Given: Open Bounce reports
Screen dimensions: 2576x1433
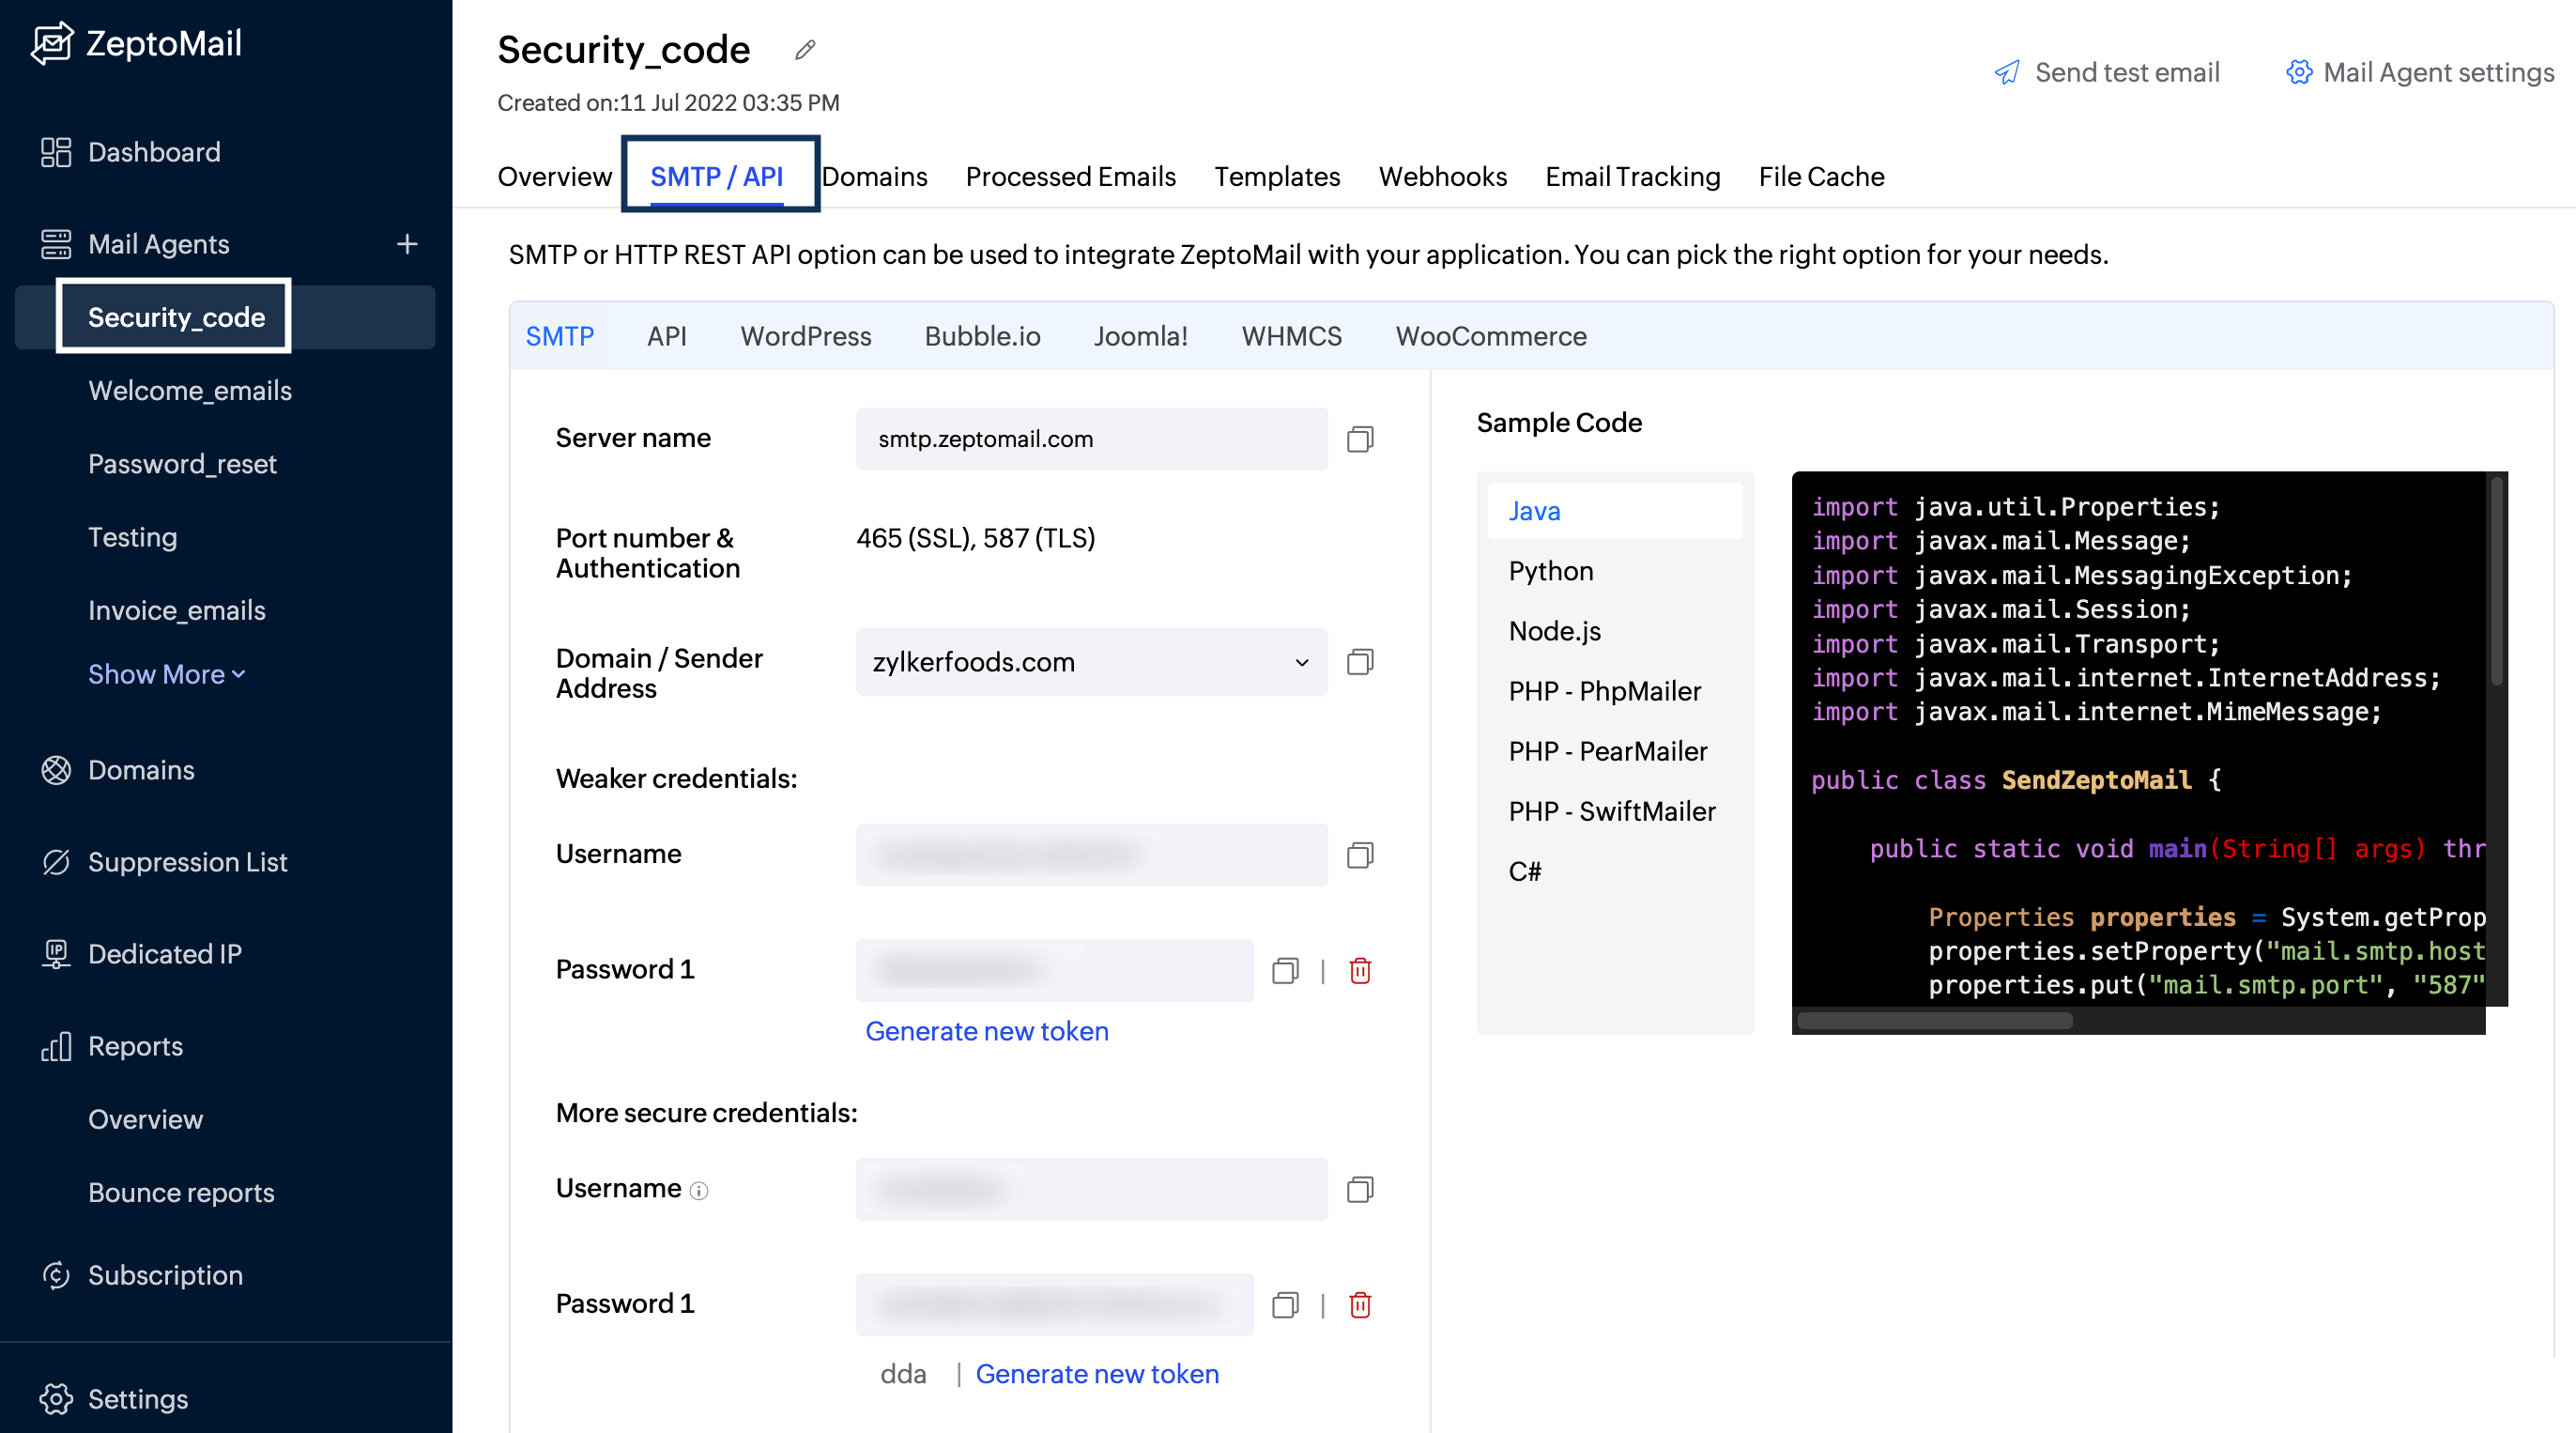Looking at the screenshot, I should [180, 1192].
